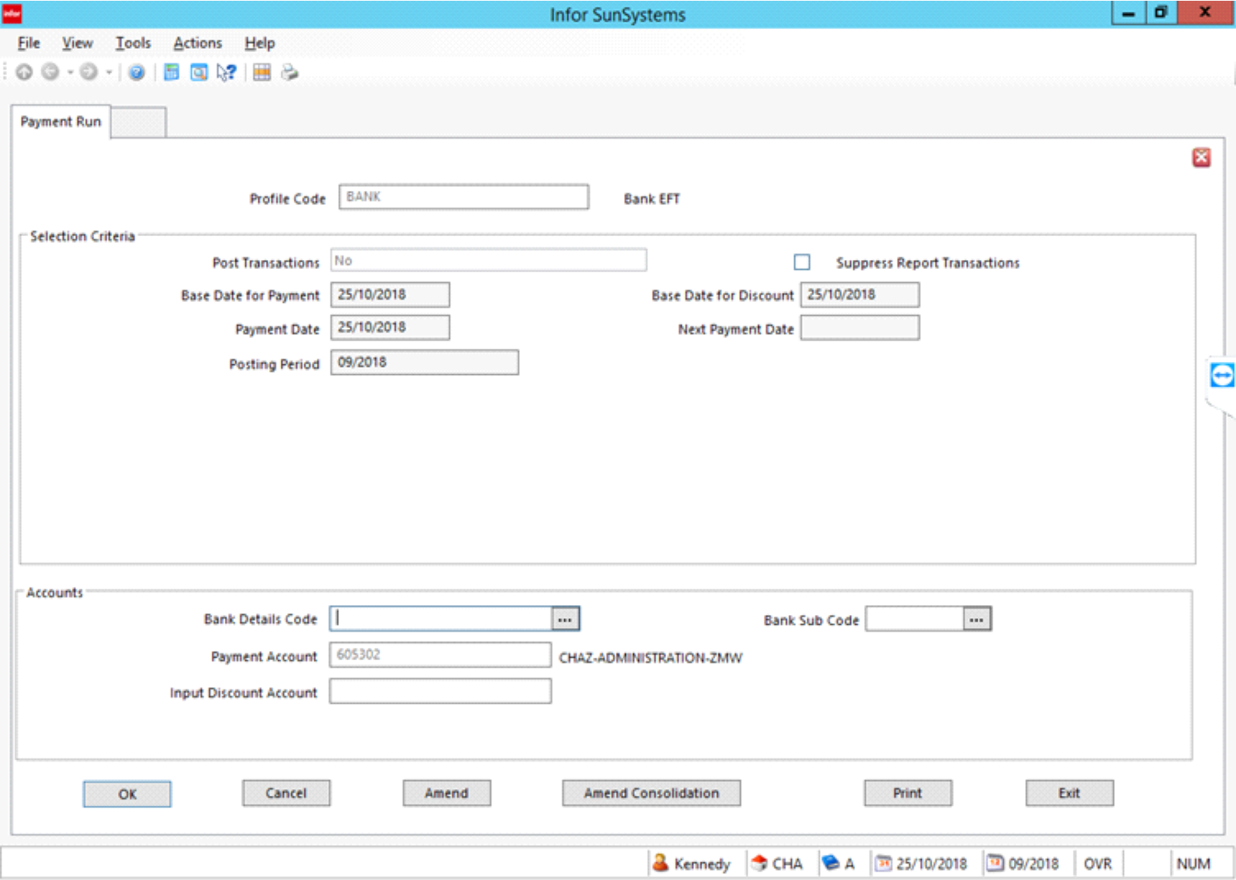
Task: Open the Tools menu
Action: pyautogui.click(x=133, y=43)
